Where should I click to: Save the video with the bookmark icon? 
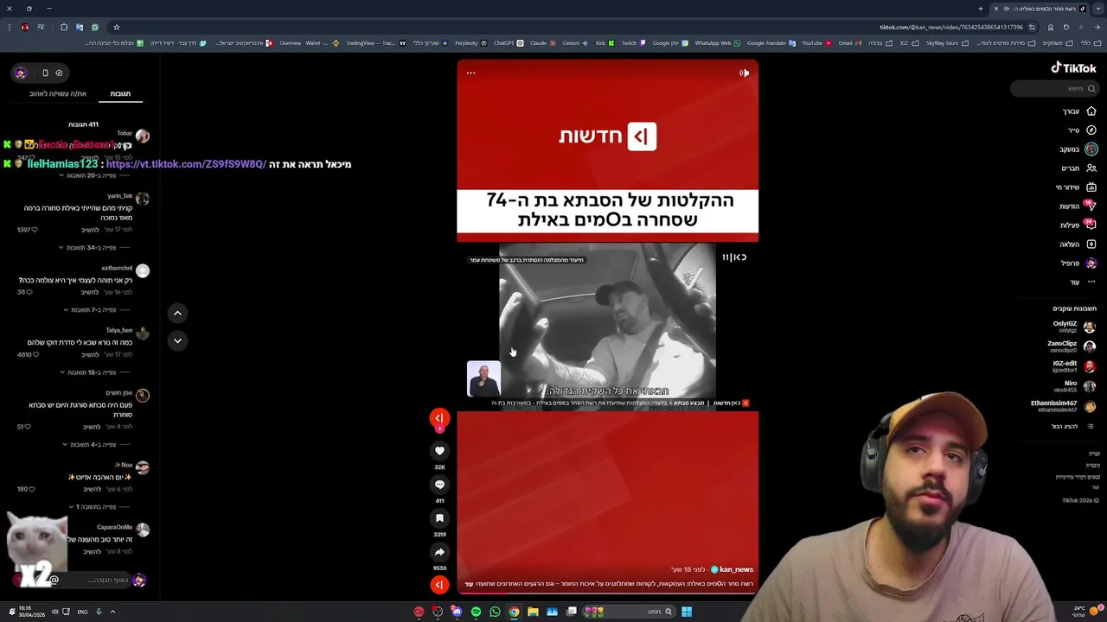tap(439, 518)
